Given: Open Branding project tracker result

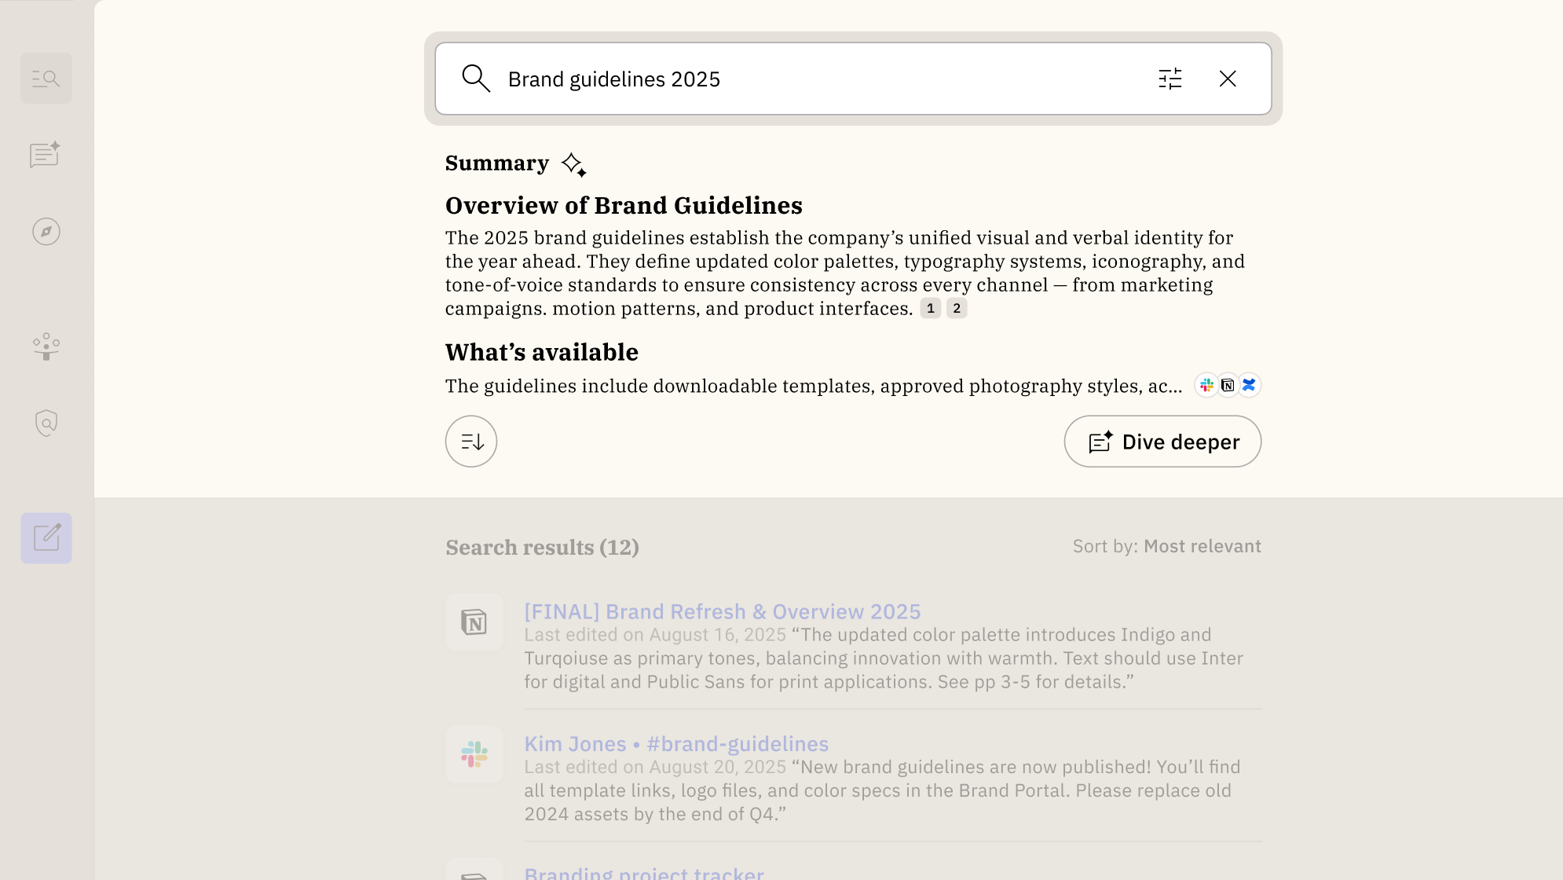Looking at the screenshot, I should point(644,872).
